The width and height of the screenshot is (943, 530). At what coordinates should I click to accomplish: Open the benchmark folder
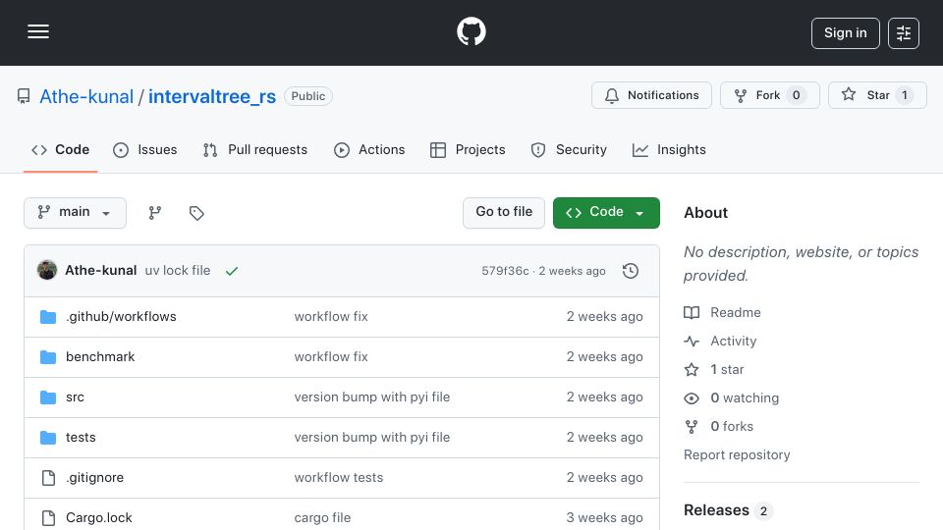[x=100, y=357]
